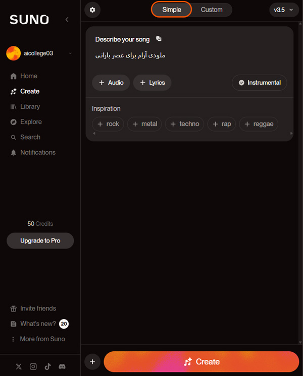Screen dimensions: 303x376
Task: Open the settings gear icon
Action: 92,10
